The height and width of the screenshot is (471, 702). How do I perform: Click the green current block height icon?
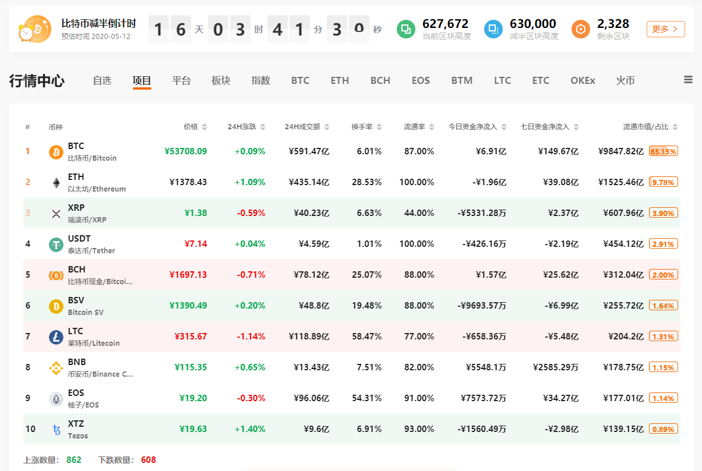coord(406,29)
